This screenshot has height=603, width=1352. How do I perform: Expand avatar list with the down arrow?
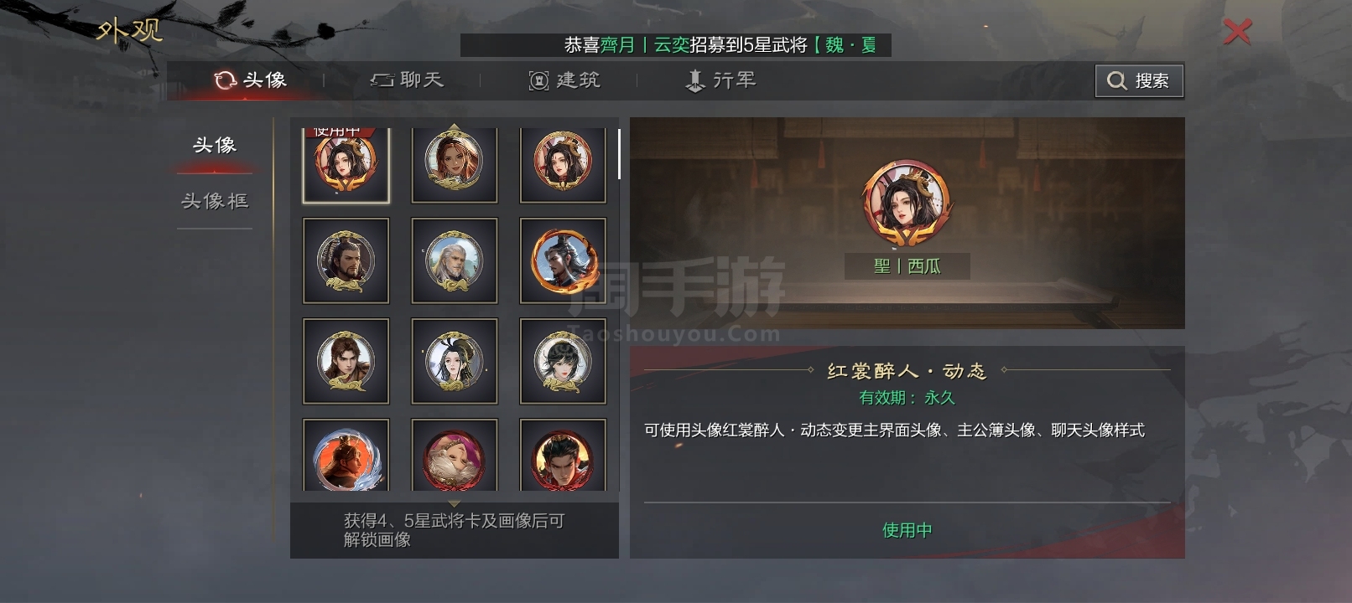(x=454, y=503)
